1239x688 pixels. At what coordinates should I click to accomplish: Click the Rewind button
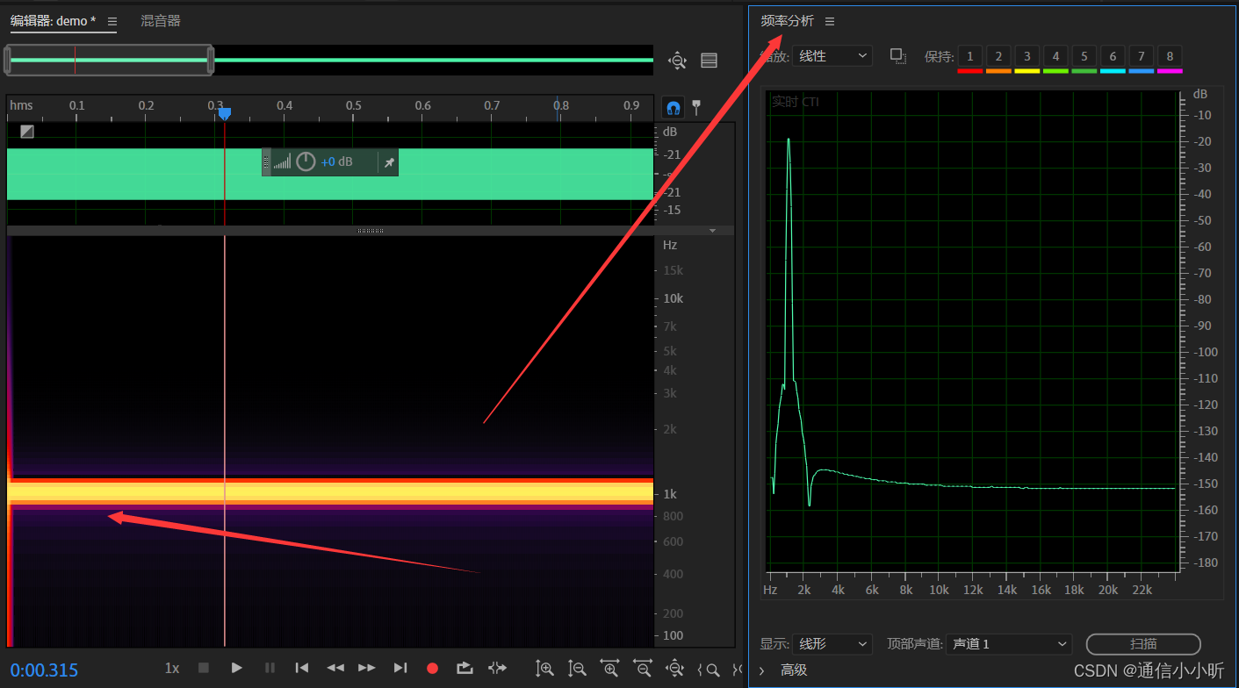[335, 668]
